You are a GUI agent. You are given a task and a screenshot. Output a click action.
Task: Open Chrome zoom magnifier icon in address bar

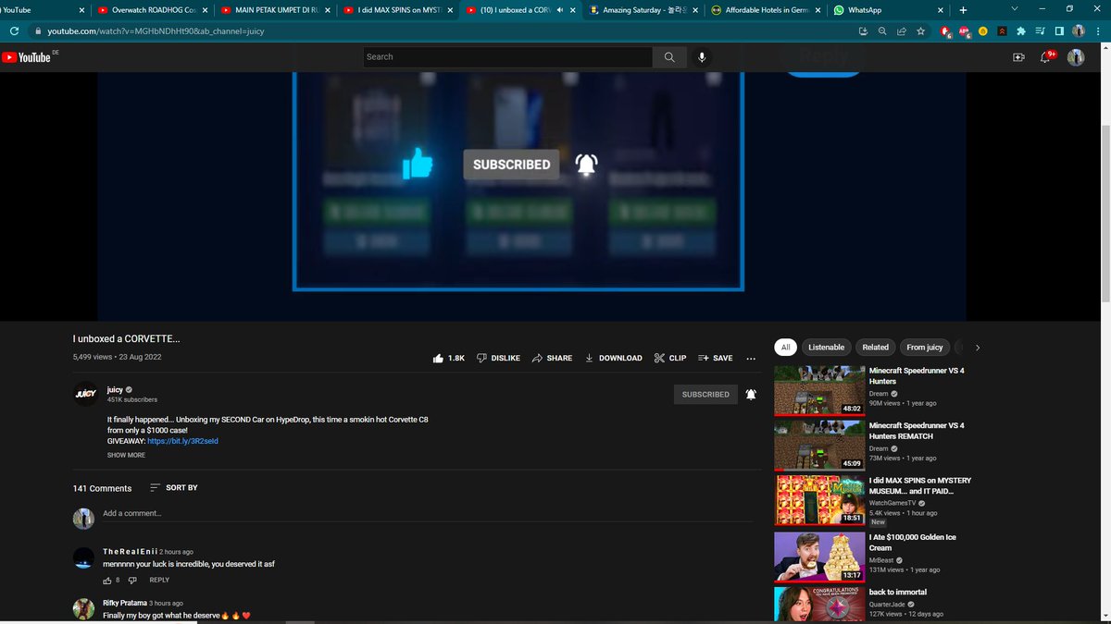[882, 31]
